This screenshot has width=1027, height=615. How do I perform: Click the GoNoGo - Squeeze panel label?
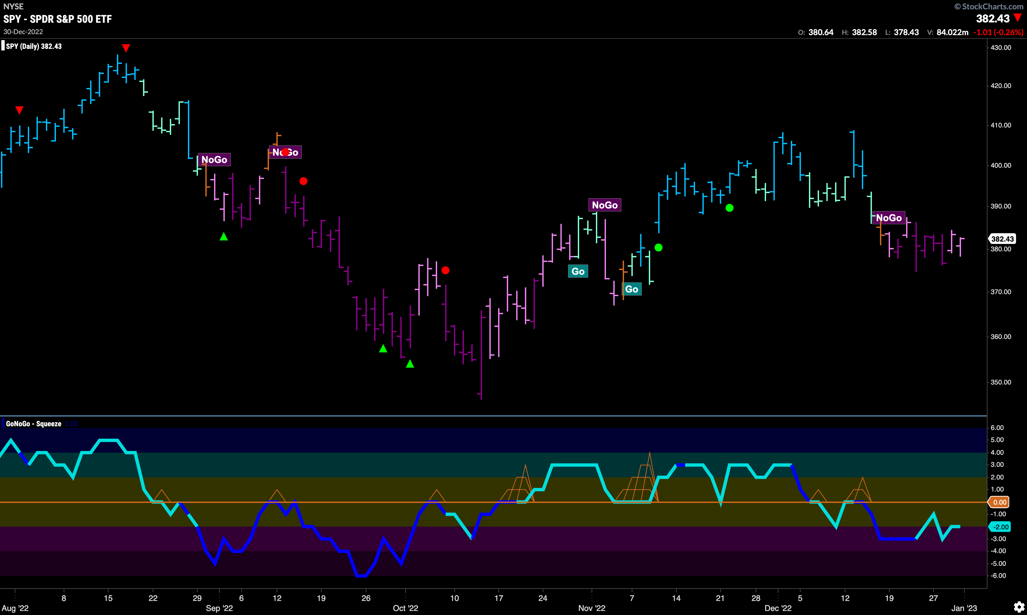pos(33,424)
